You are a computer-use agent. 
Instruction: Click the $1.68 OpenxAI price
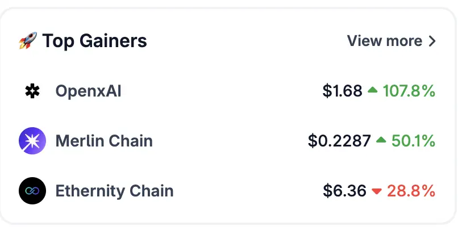point(342,91)
